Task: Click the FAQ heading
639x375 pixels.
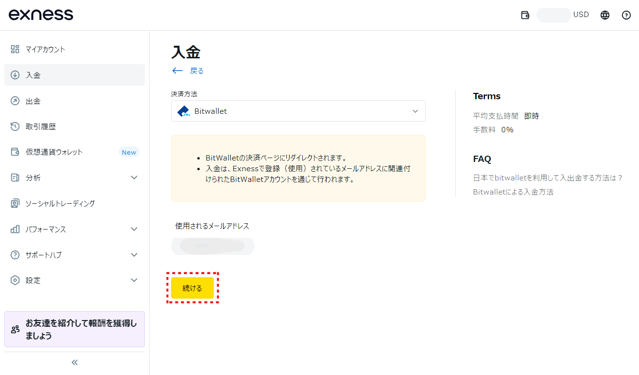Action: 482,159
